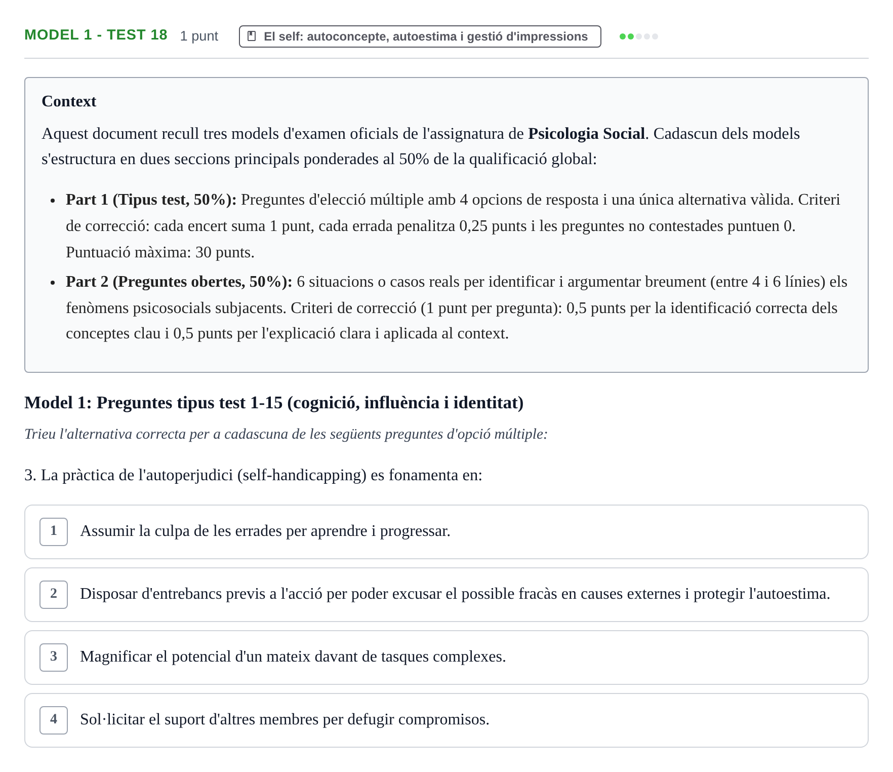The height and width of the screenshot is (772, 893).
Task: Click 'Part 1 (Tipus test, 50%):' label
Action: pyautogui.click(x=151, y=200)
